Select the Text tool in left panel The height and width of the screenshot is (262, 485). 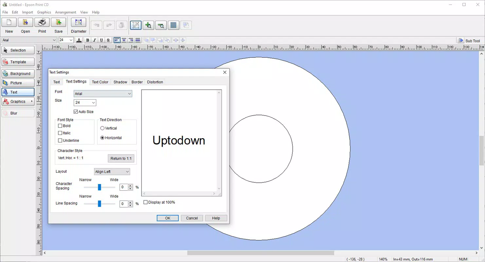18,92
